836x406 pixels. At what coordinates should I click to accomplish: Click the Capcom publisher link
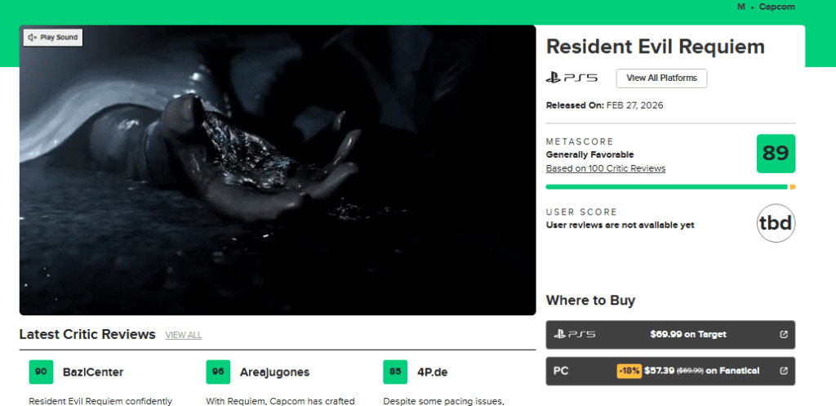coord(777,7)
